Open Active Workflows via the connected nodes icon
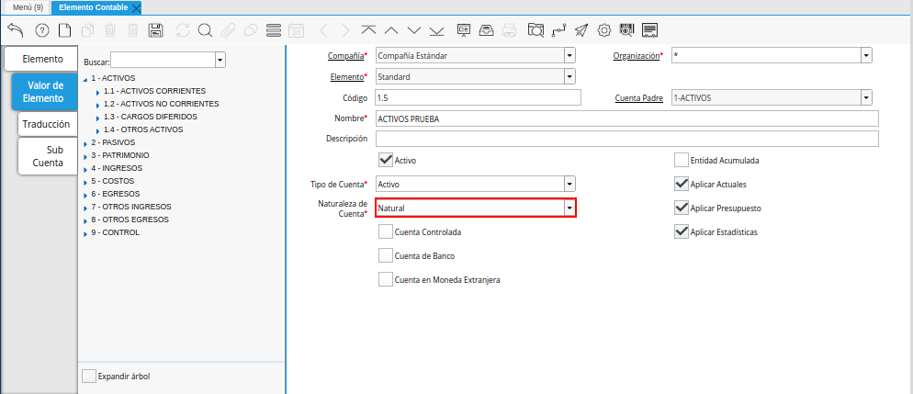Screen dimensions: 913x394 pyautogui.click(x=559, y=30)
